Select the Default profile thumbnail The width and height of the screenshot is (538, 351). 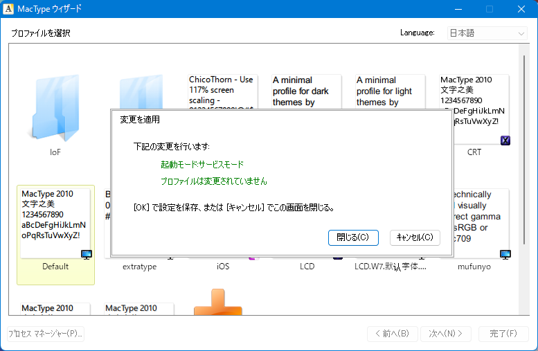(x=55, y=223)
